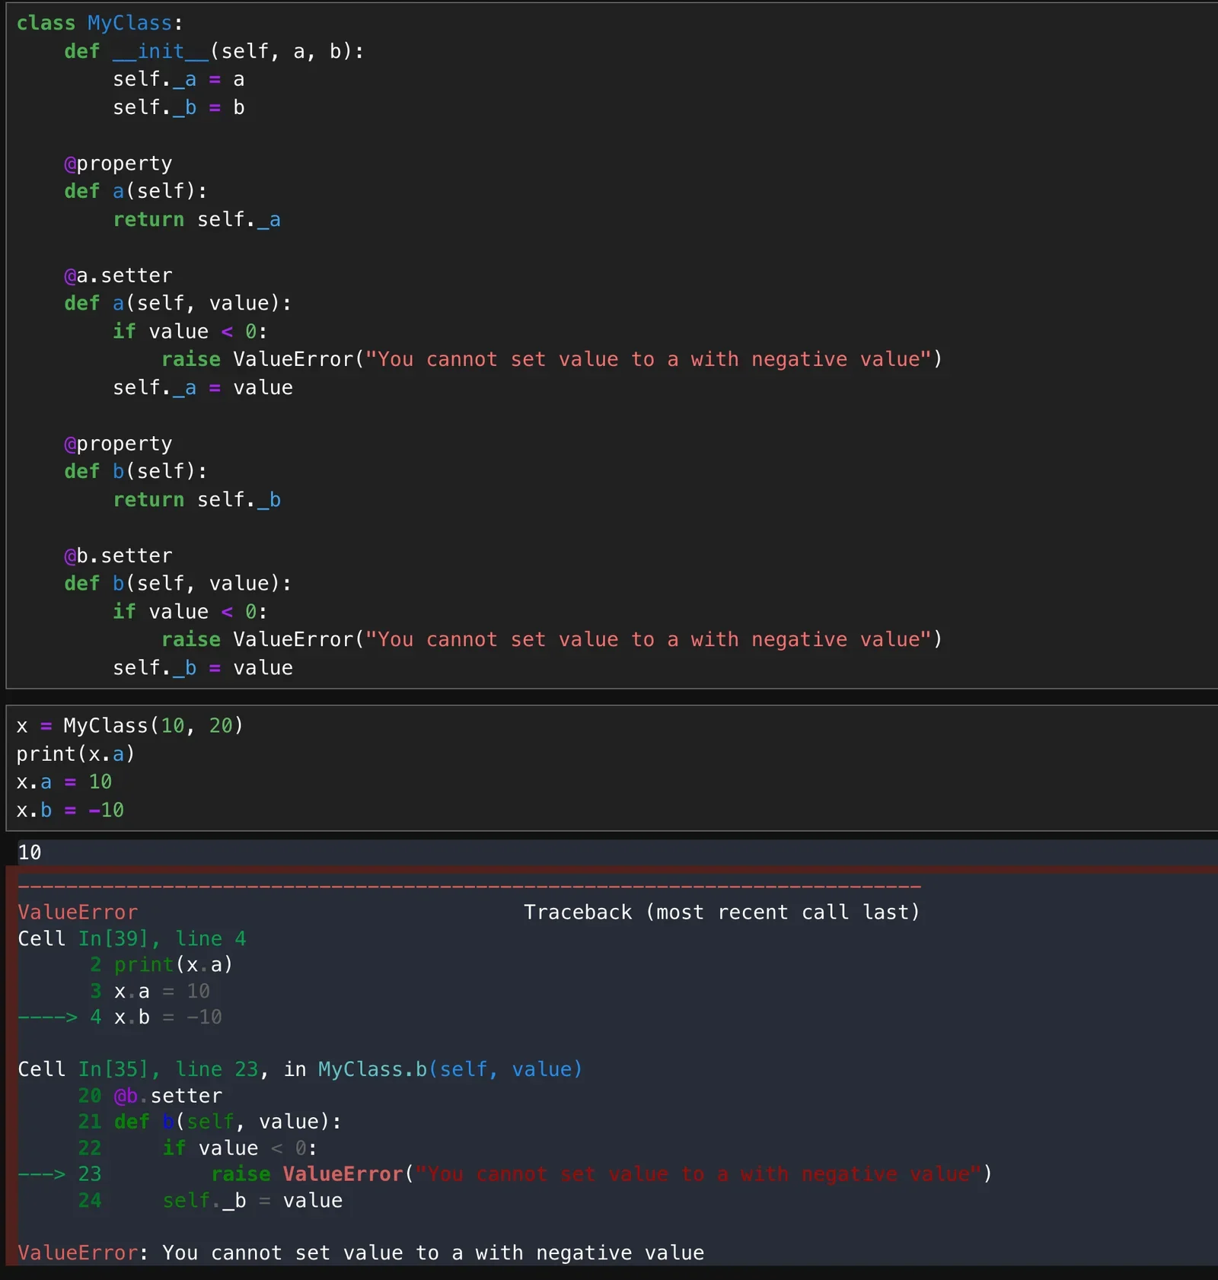Click the red error output left margin
This screenshot has width=1218, height=1280.
pos(11,1065)
